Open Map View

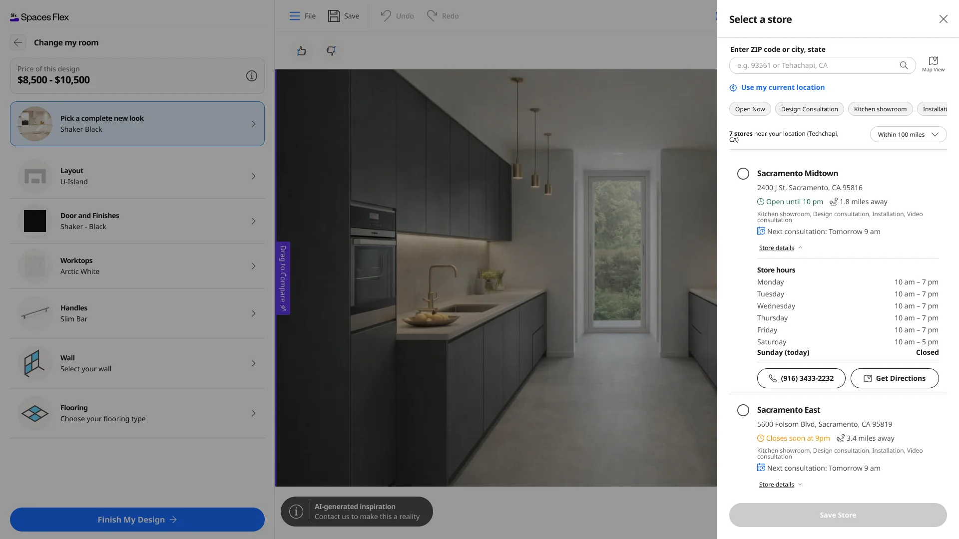[x=933, y=64]
